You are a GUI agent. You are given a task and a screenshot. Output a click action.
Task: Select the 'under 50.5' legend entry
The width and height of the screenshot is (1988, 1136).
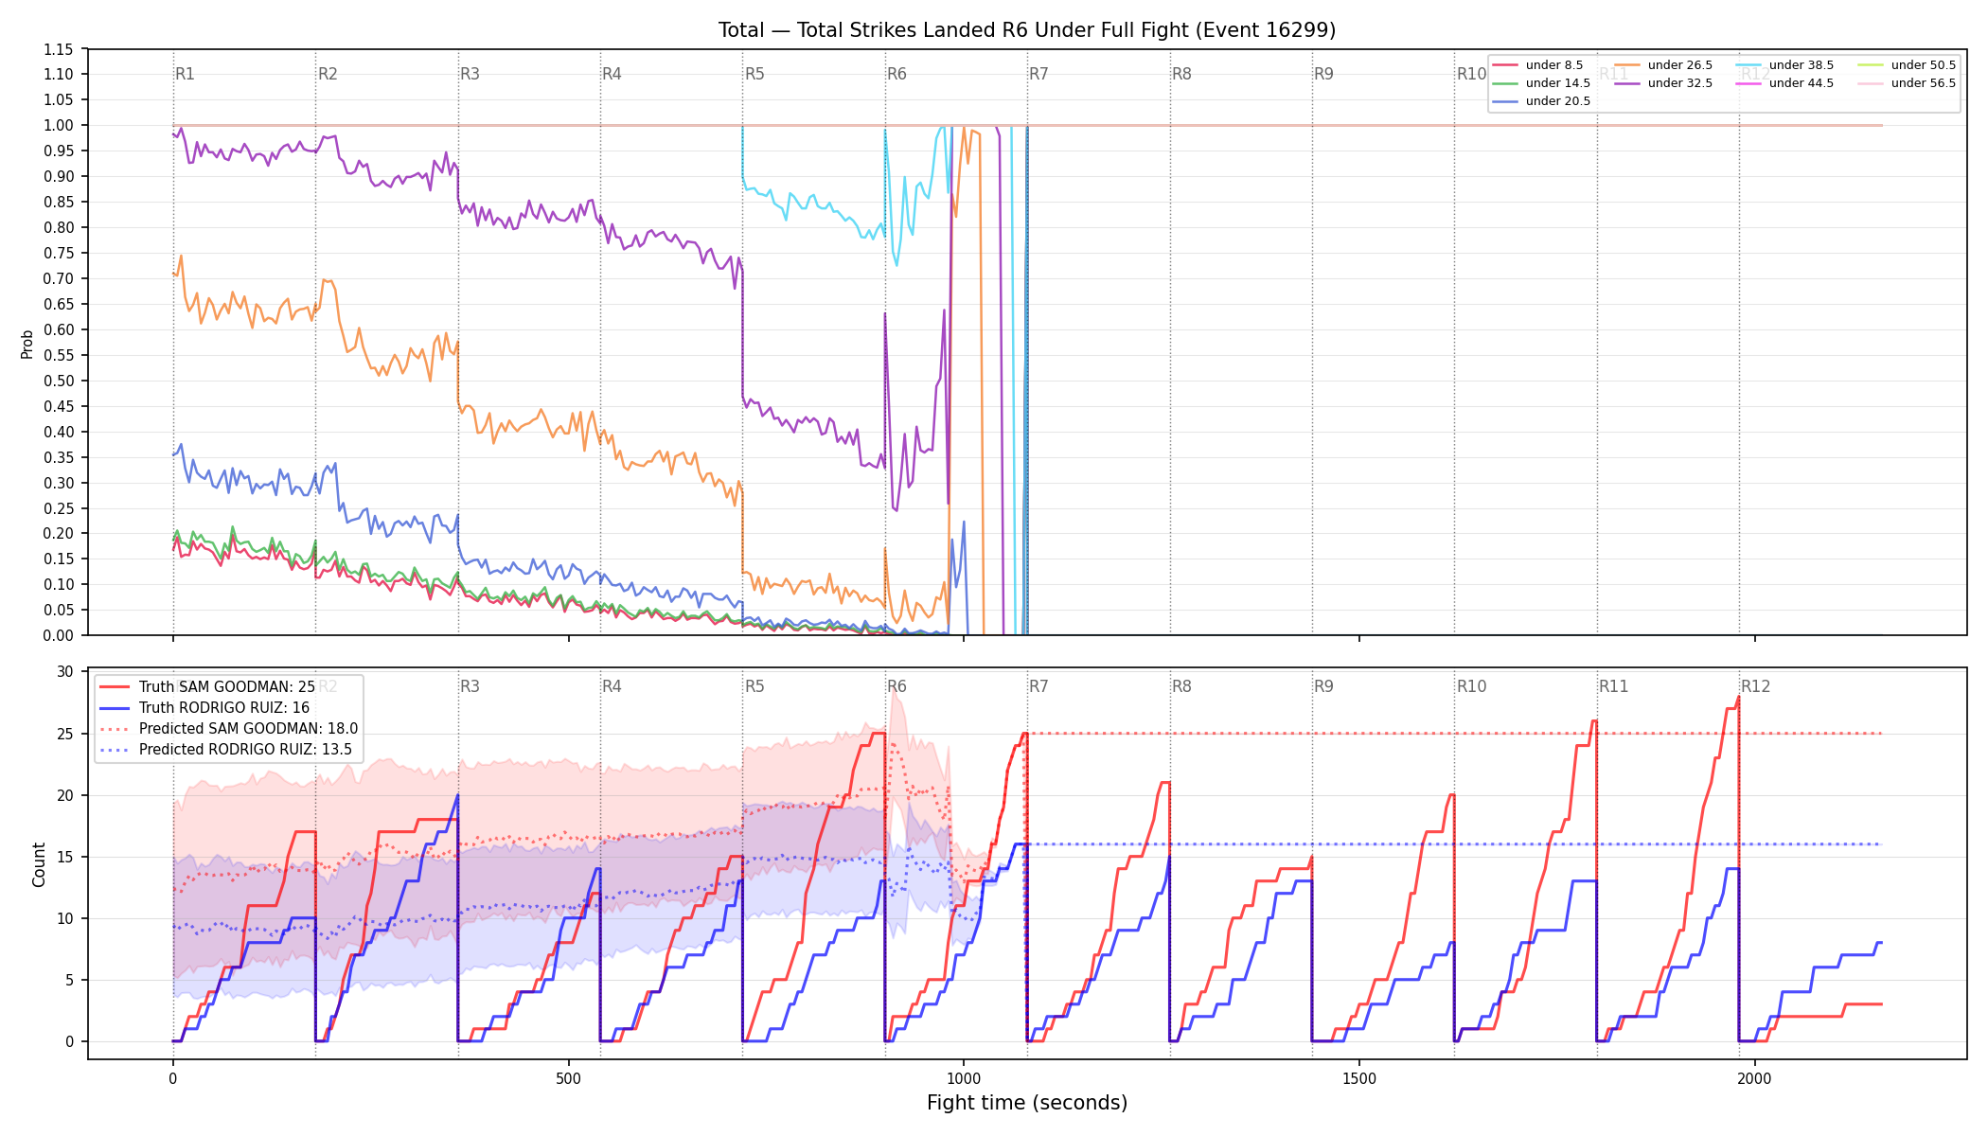[1908, 65]
